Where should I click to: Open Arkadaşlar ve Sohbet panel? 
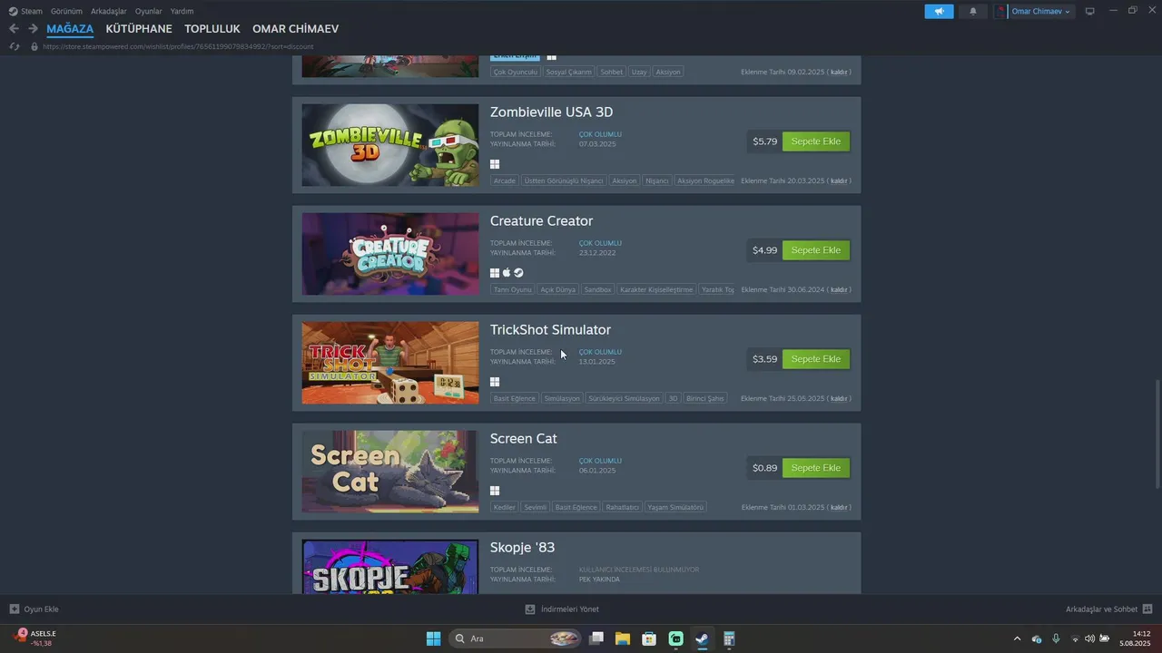point(1108,609)
